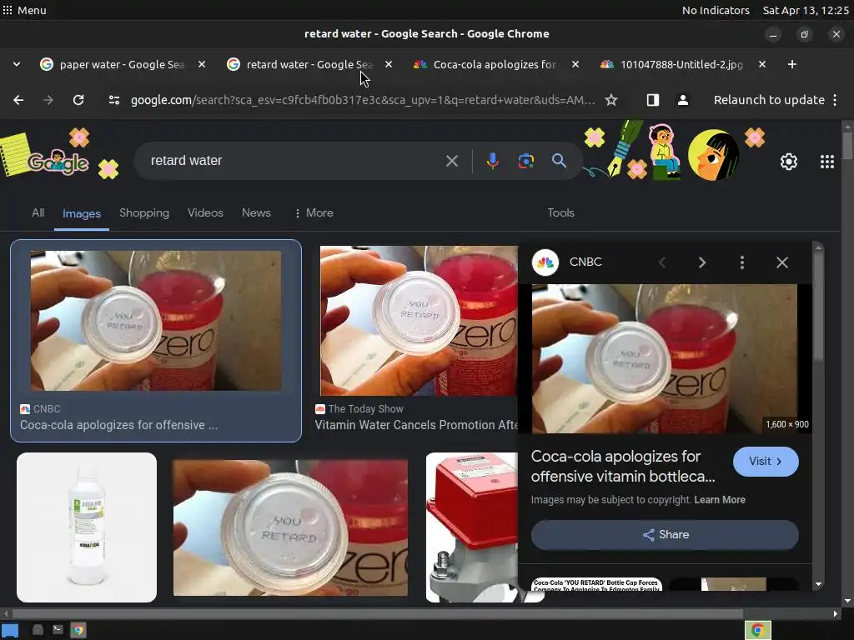Image resolution: width=854 pixels, height=640 pixels.
Task: Open Google apps grid
Action: click(826, 162)
